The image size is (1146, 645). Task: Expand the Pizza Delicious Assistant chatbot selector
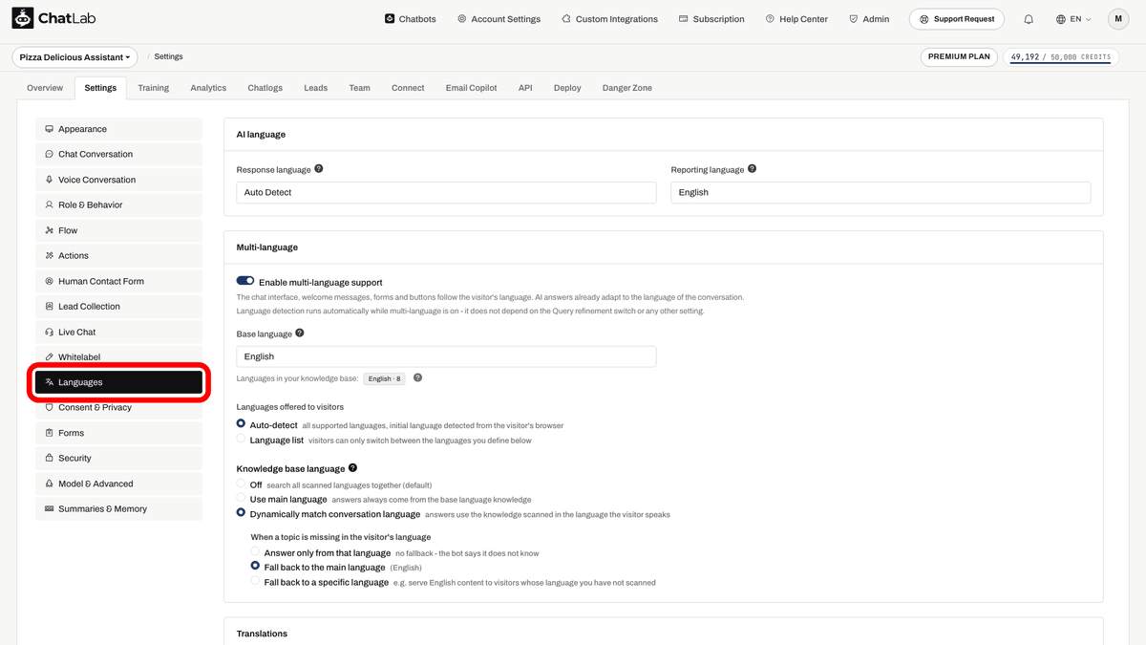74,57
